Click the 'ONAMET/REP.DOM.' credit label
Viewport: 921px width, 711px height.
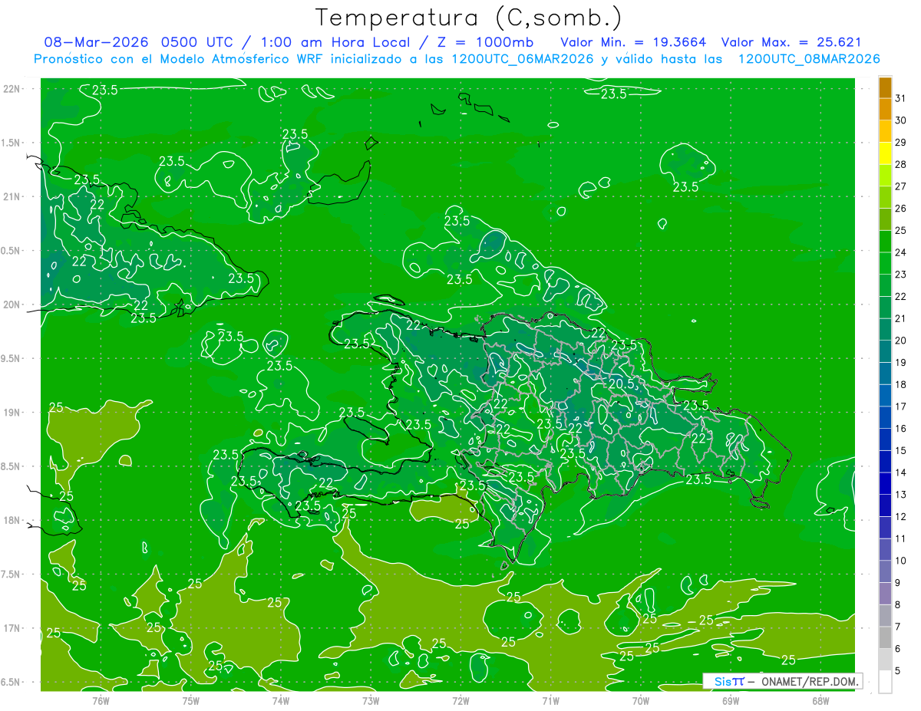809,681
